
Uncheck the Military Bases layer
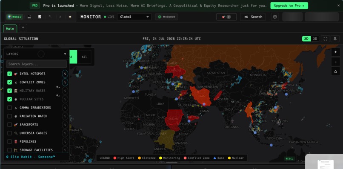(x=9, y=91)
